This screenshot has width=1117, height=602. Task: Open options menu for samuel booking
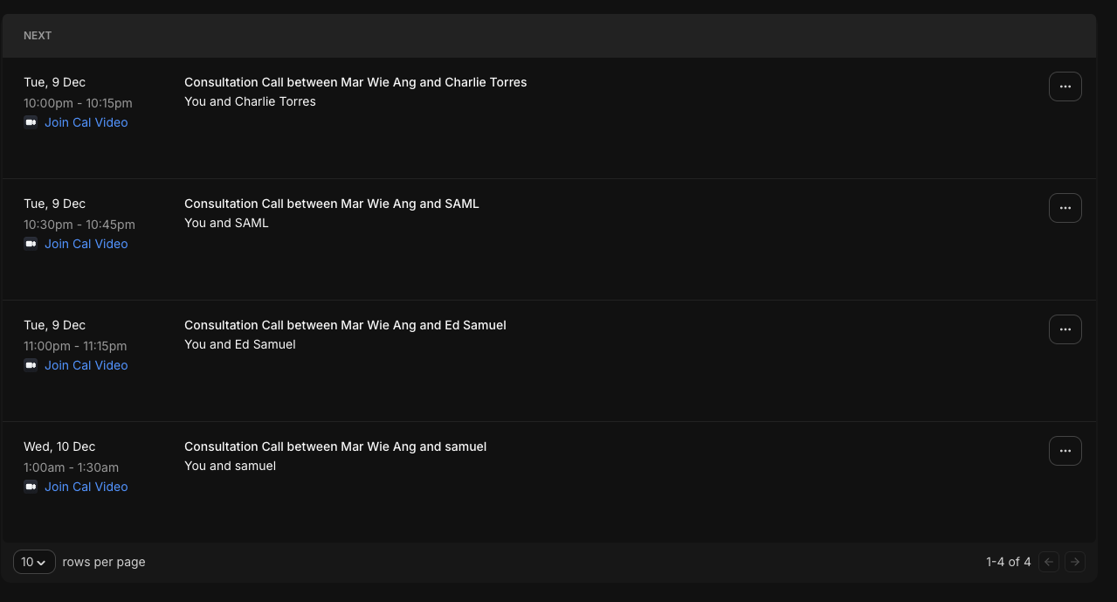(x=1065, y=451)
